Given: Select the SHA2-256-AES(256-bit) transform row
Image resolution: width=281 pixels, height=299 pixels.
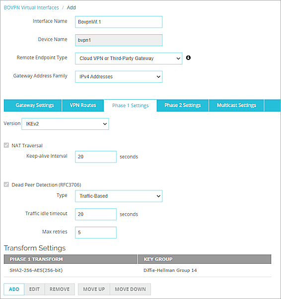Looking at the screenshot, I should pos(138,270).
